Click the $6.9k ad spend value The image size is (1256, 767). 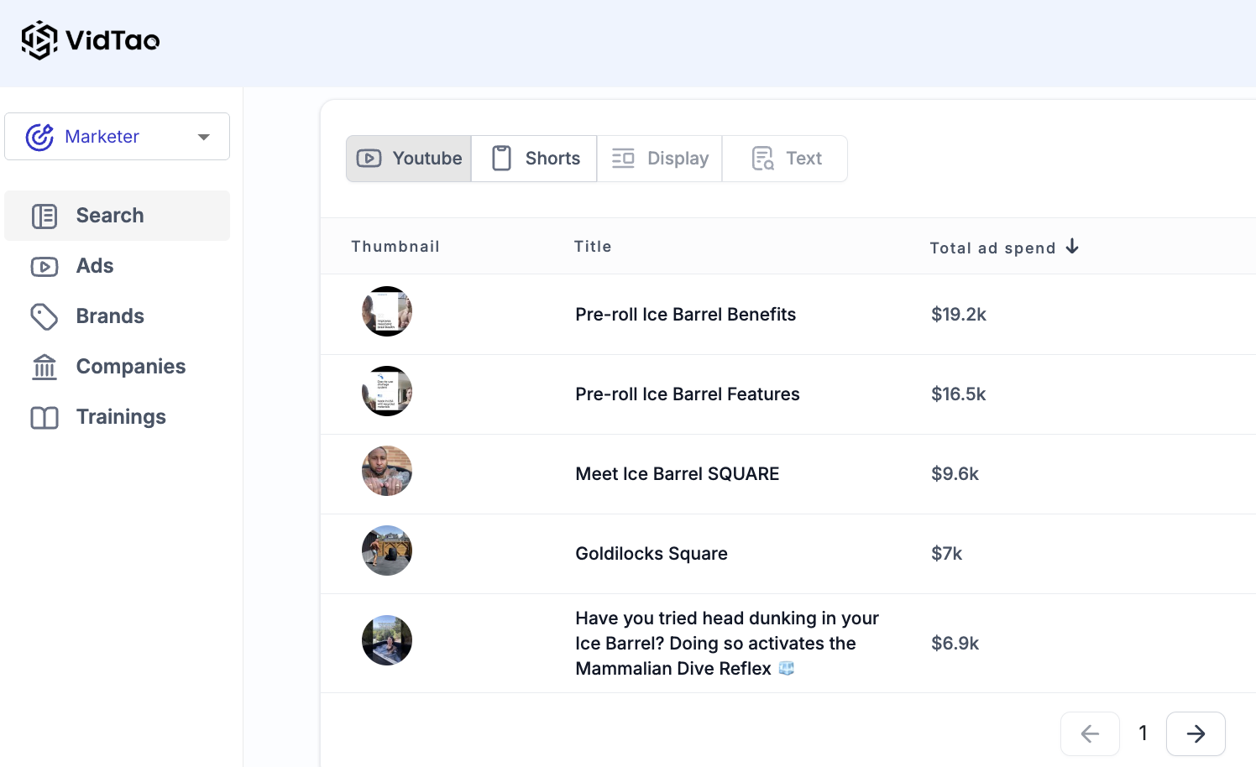[955, 644]
